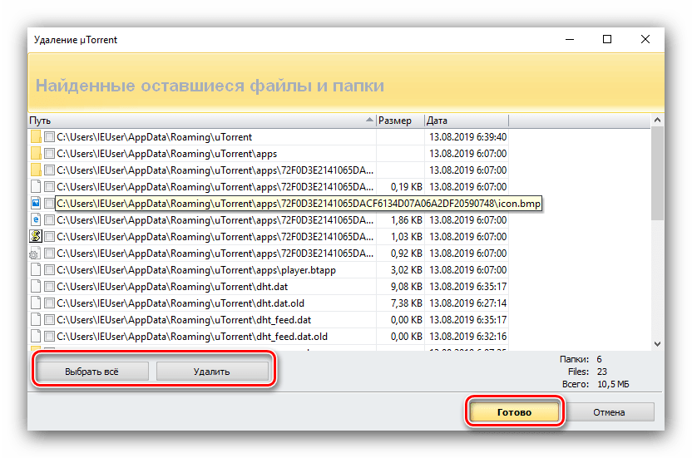The width and height of the screenshot is (692, 458).
Task: Confirm with the Готово button
Action: coord(513,411)
